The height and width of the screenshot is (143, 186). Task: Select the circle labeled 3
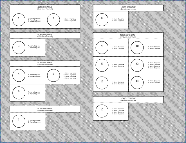pyautogui.click(x=19, y=47)
